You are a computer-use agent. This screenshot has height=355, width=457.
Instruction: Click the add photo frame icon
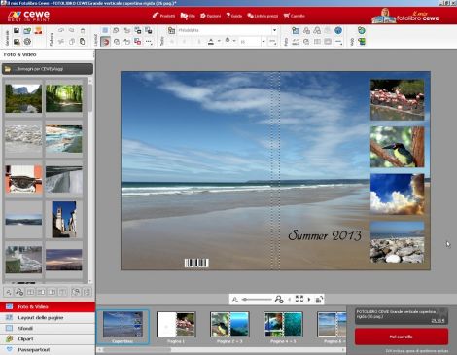296,30
